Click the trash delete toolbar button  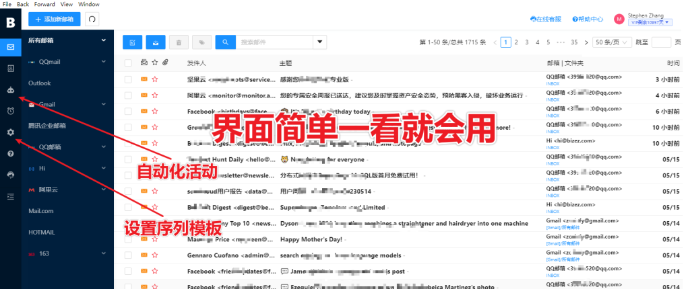pos(179,42)
